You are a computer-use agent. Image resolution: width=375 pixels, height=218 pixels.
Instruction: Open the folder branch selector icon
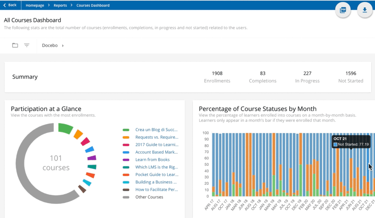(15, 45)
